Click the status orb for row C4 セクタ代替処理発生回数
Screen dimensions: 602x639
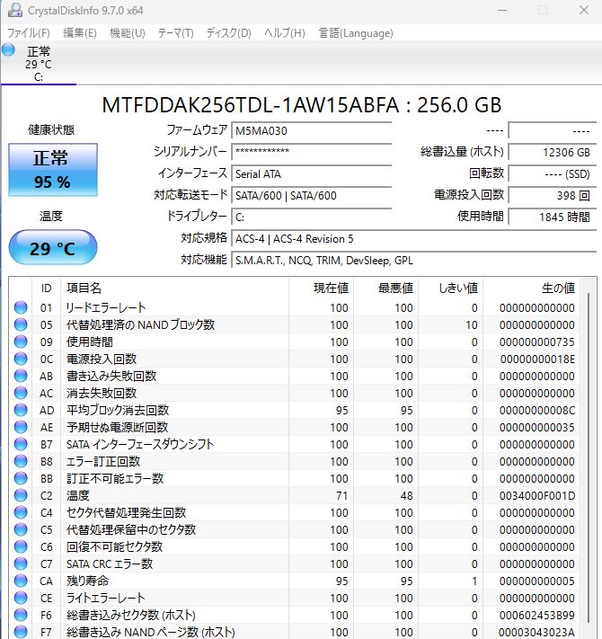[x=21, y=512]
